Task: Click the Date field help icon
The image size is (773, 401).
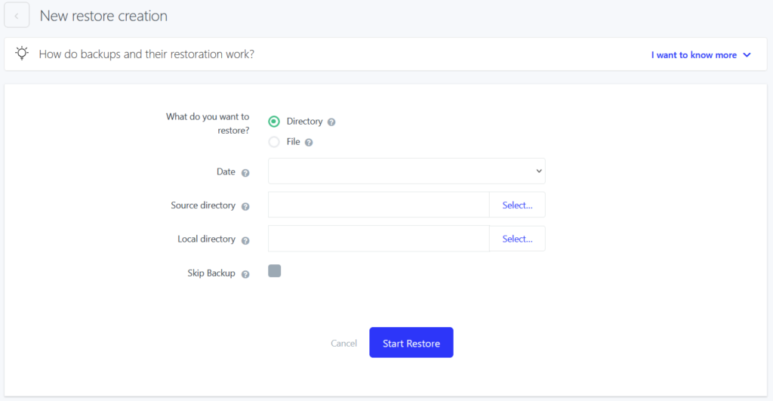Action: click(x=245, y=173)
